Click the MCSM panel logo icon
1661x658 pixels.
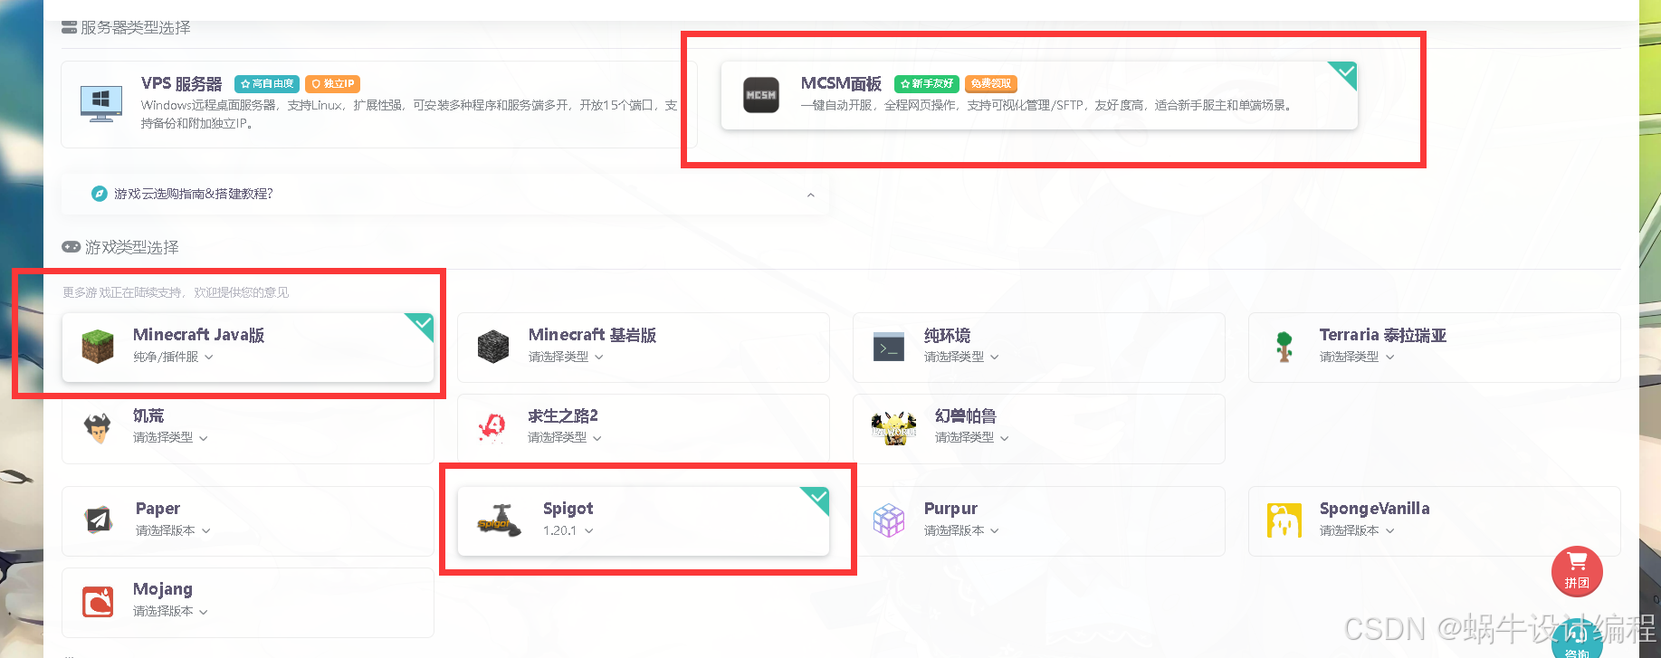click(x=761, y=95)
